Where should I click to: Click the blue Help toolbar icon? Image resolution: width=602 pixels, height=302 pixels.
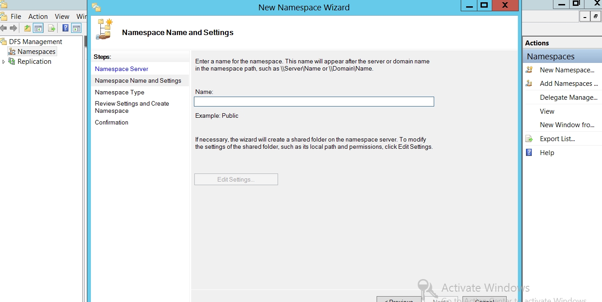coord(65,28)
